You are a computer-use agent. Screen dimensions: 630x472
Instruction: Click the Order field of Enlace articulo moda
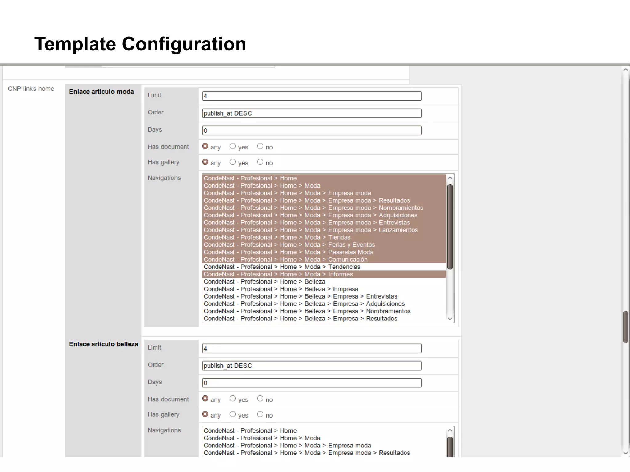(312, 113)
